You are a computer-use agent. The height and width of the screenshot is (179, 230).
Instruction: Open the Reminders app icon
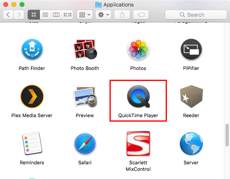[x=32, y=143]
